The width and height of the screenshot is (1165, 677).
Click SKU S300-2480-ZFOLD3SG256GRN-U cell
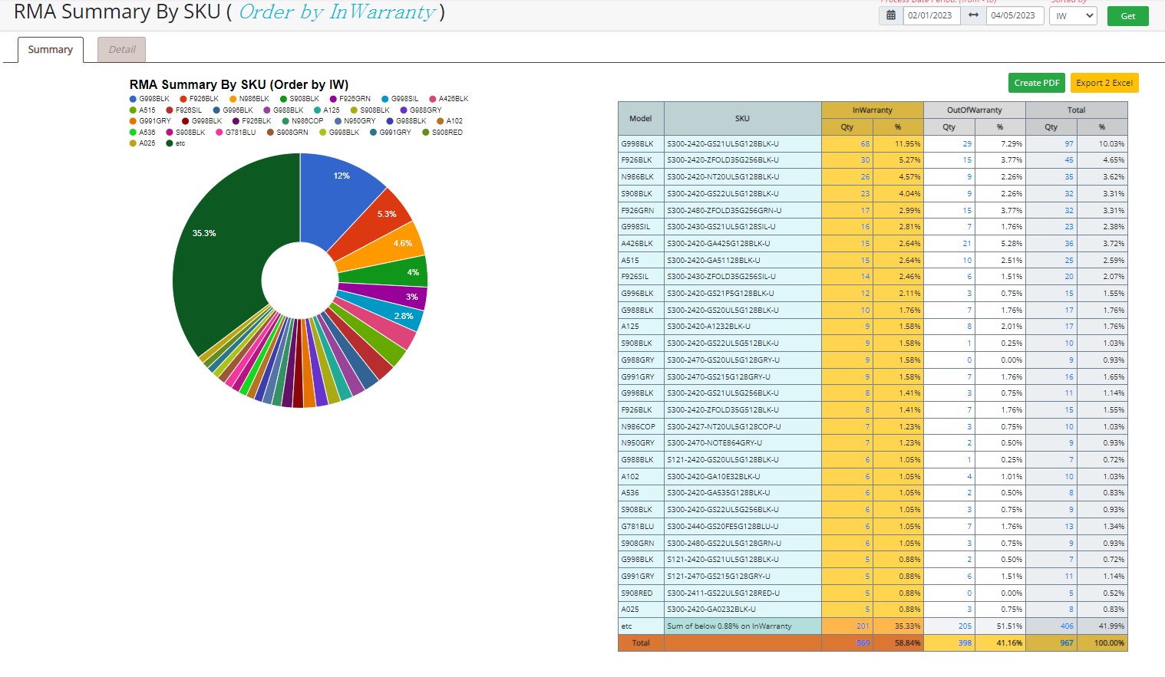(x=742, y=210)
